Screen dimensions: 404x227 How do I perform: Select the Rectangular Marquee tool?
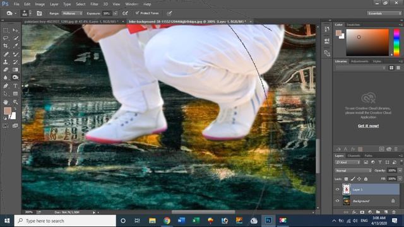6,30
